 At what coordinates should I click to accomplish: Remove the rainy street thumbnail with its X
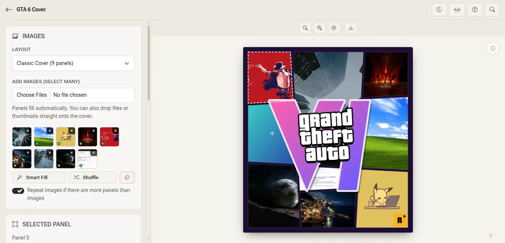tap(50, 153)
